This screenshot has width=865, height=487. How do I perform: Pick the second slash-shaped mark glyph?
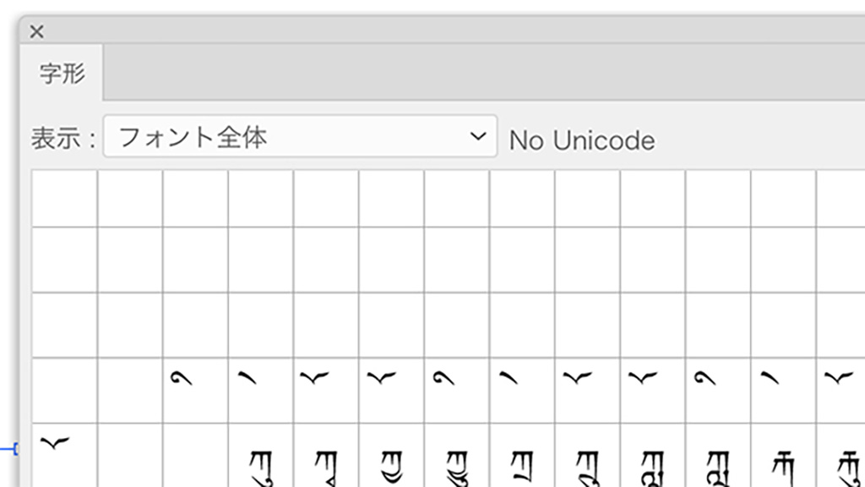tap(509, 379)
